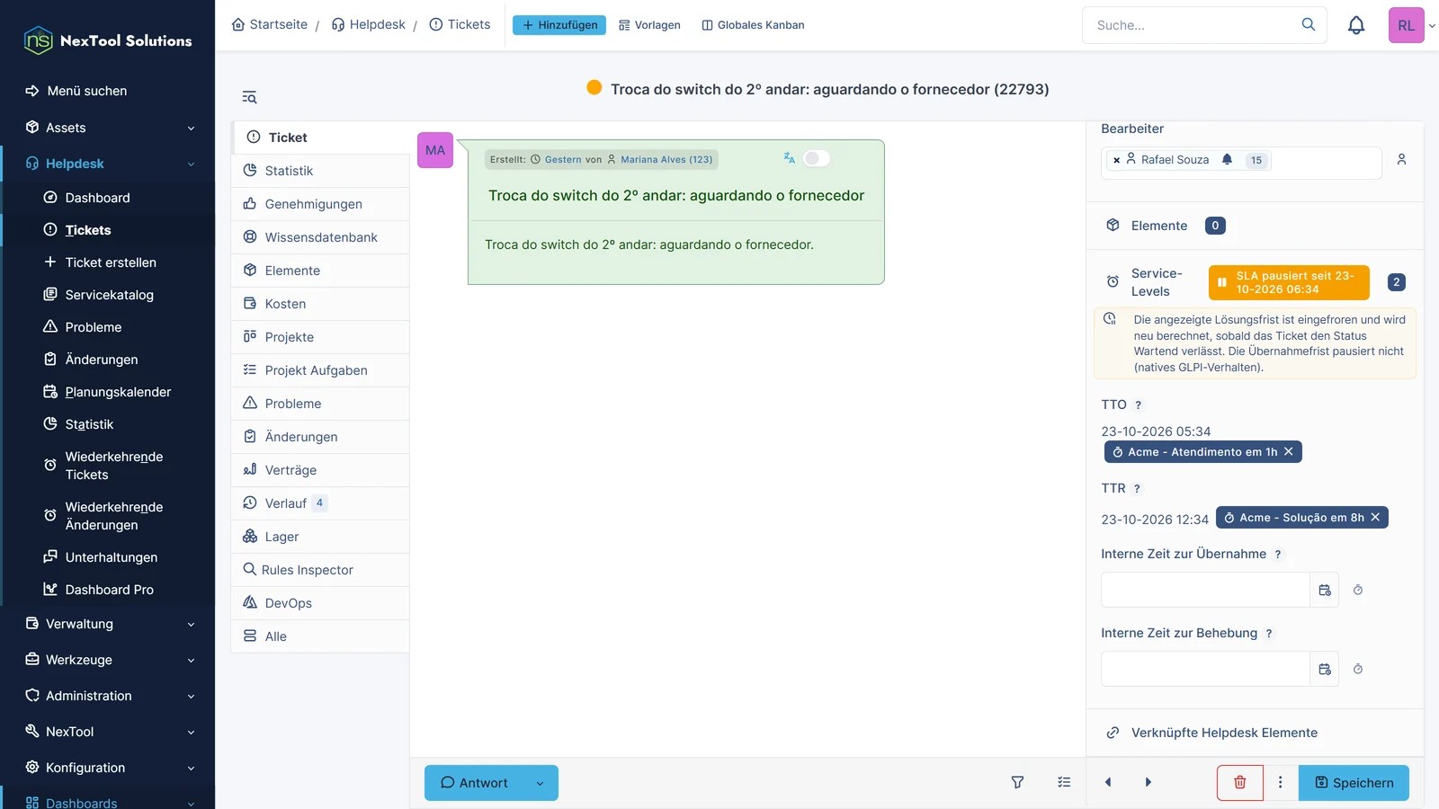Open calendar for Interne Zeit zur Behebung
This screenshot has width=1439, height=809.
(x=1325, y=669)
